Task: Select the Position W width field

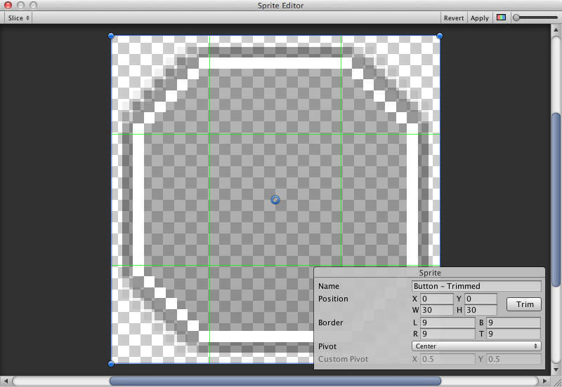Action: 436,310
